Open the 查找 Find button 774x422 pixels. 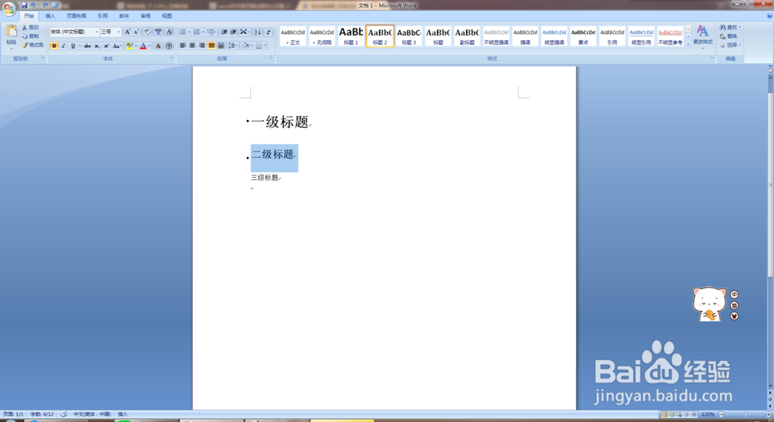(730, 27)
